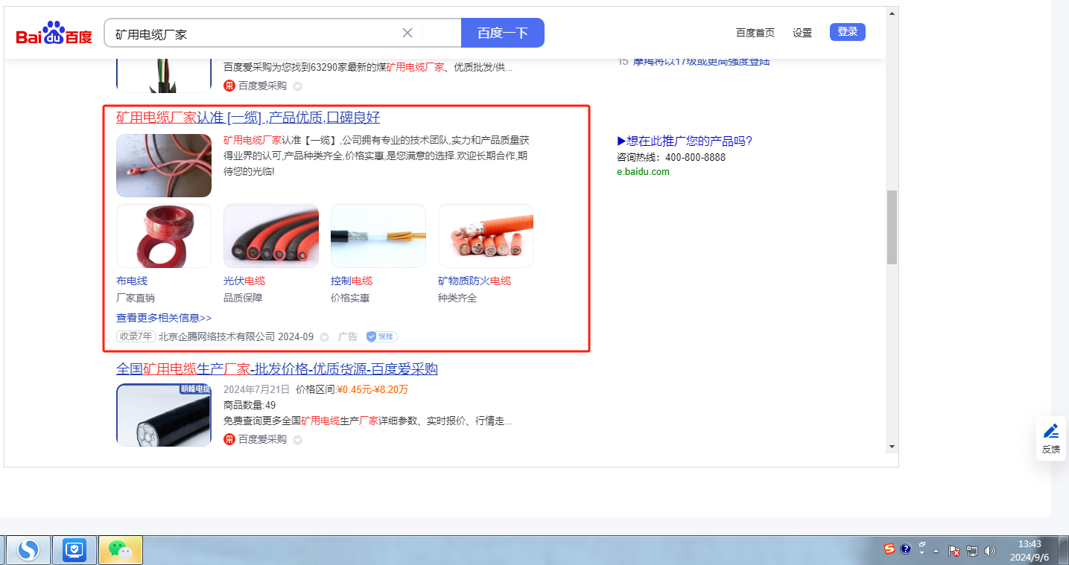Click the 布电线 red wire coil image
Viewport: 1069px width, 565px height.
tap(164, 236)
